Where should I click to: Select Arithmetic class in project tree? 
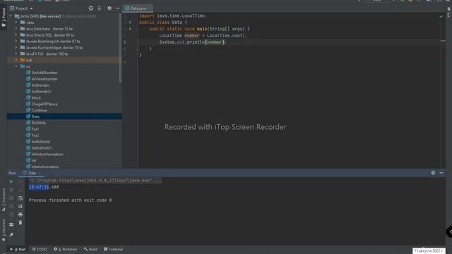(x=40, y=85)
